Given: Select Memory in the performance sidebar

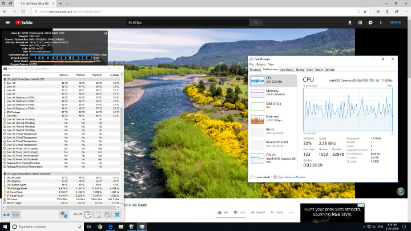Looking at the screenshot, I should pyautogui.click(x=272, y=92).
